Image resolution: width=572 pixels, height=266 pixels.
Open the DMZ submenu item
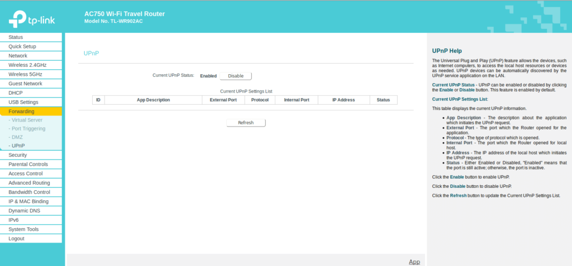pos(16,137)
